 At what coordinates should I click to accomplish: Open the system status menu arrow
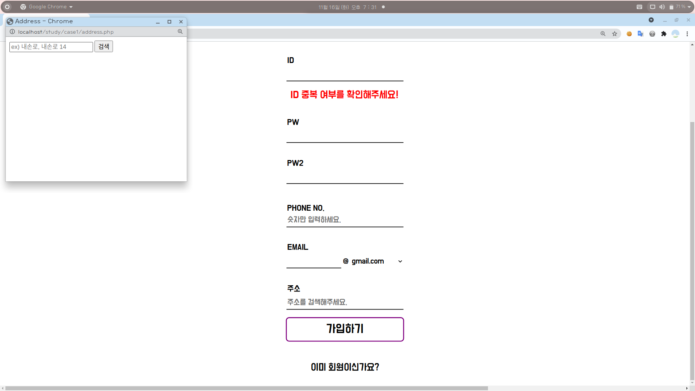point(689,7)
